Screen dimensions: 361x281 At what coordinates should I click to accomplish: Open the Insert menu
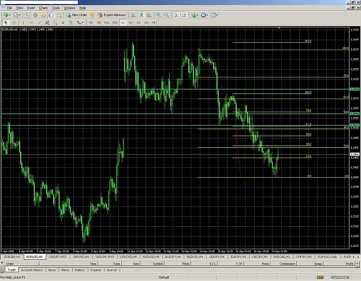(31, 8)
